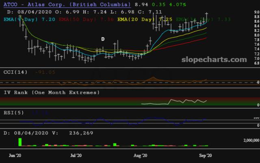This screenshot has height=163, width=260.
Task: Select the 2,000,000 volume axis label
Action: coord(251,140)
